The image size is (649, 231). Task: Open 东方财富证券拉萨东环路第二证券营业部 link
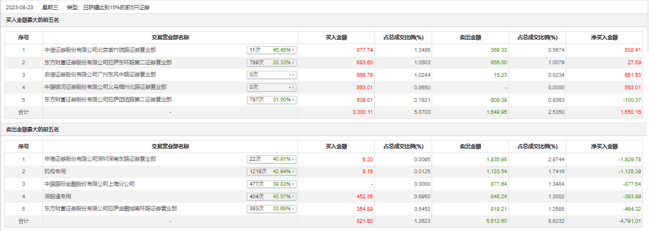pyautogui.click(x=108, y=62)
